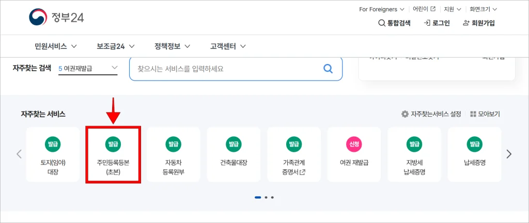Click 발급 badge on 토지(임야)대장 card
529x223 pixels.
coord(53,145)
